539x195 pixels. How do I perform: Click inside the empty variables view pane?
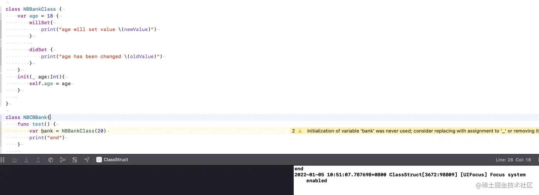tap(147, 180)
